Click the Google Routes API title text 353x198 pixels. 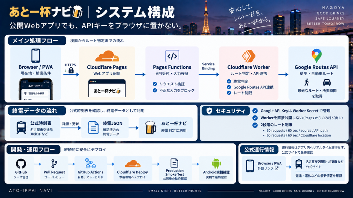click(316, 67)
